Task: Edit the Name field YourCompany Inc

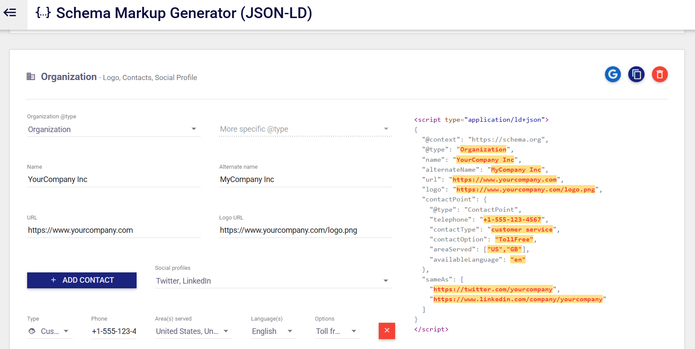Action: coord(114,179)
